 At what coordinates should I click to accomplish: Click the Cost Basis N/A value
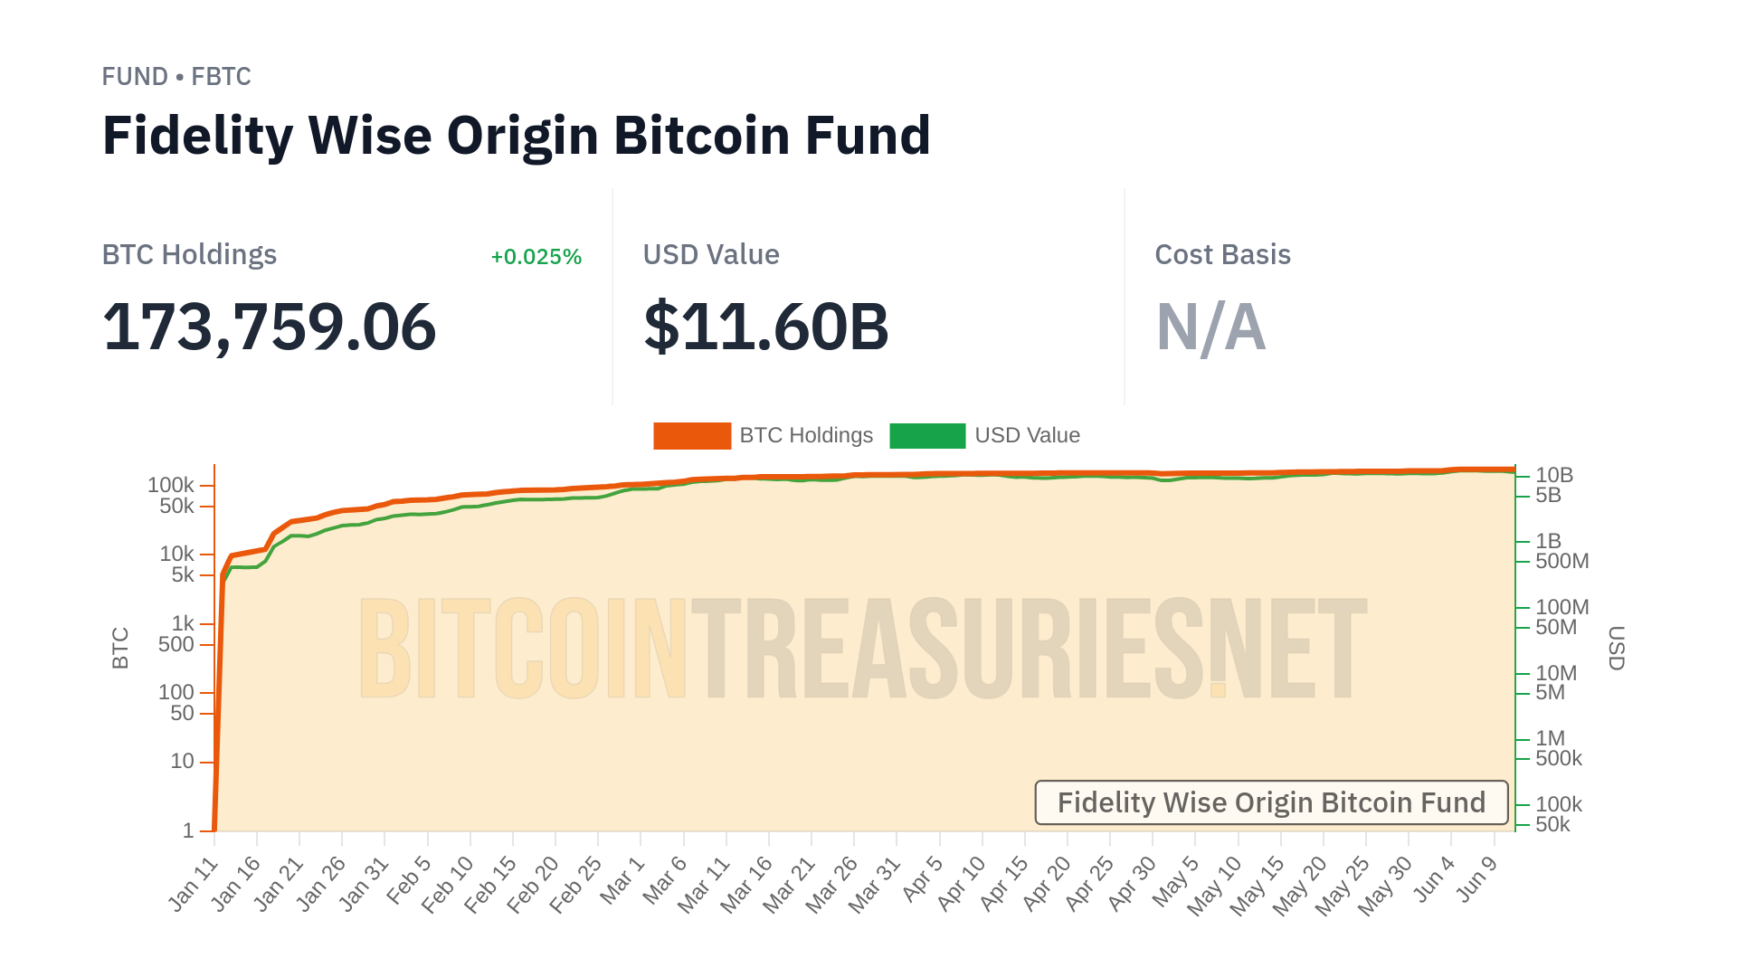click(1210, 327)
